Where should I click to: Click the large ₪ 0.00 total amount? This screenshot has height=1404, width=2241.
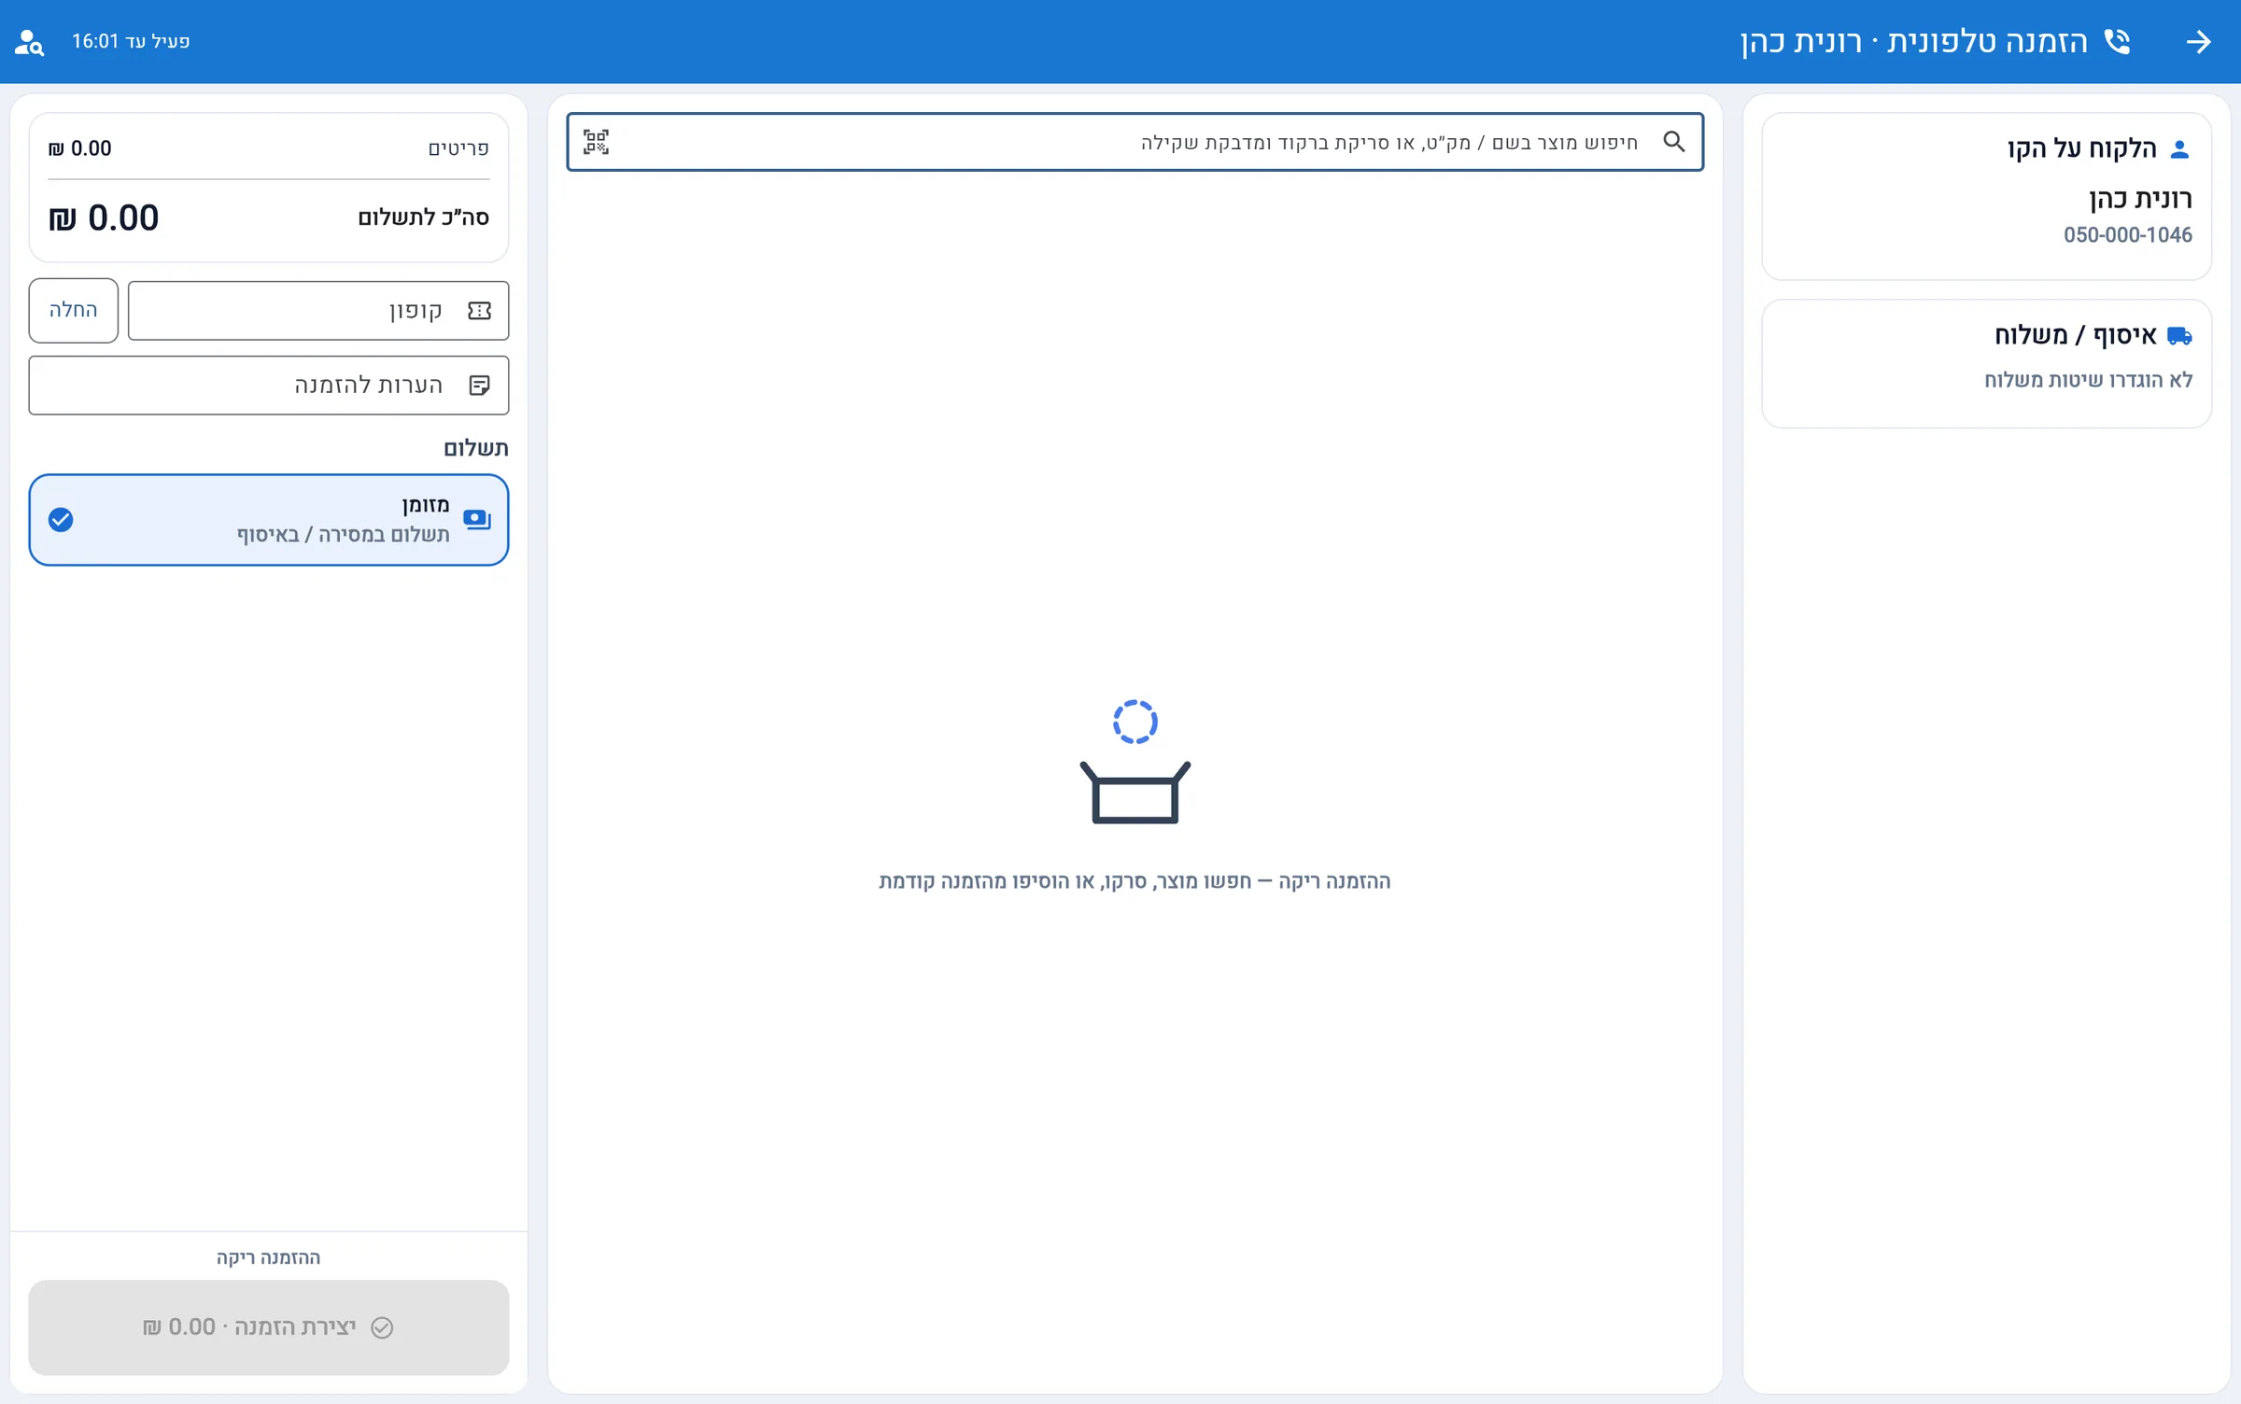click(104, 218)
